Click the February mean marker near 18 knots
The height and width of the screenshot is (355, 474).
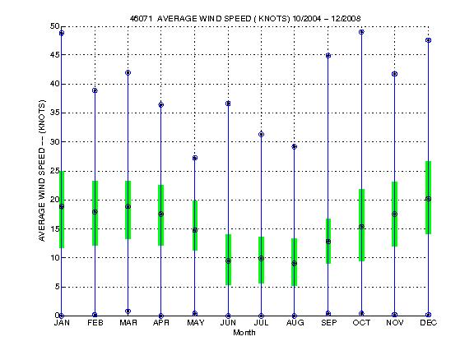click(95, 212)
